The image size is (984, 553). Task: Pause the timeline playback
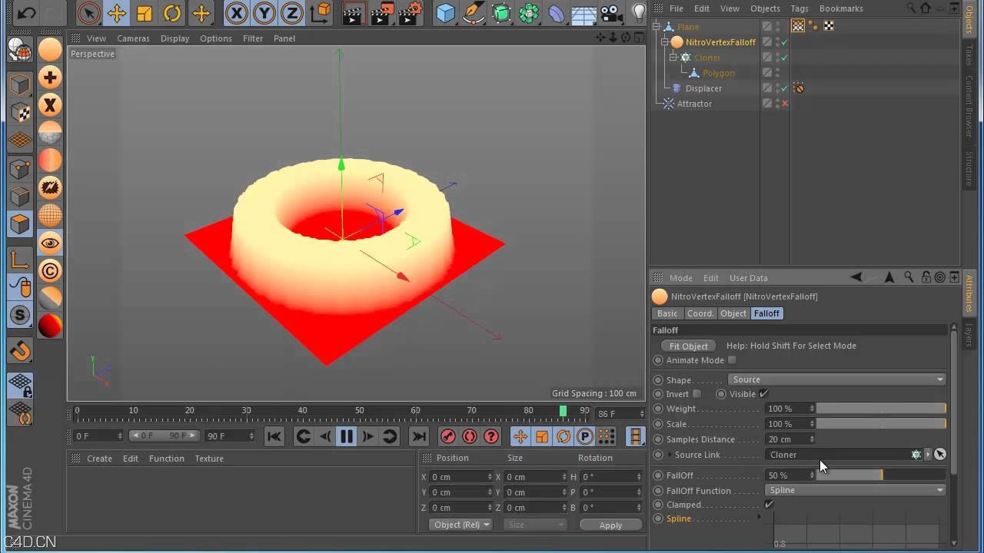(346, 435)
